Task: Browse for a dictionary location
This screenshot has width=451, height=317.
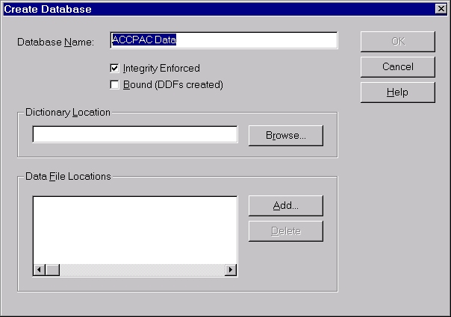Action: [x=286, y=136]
